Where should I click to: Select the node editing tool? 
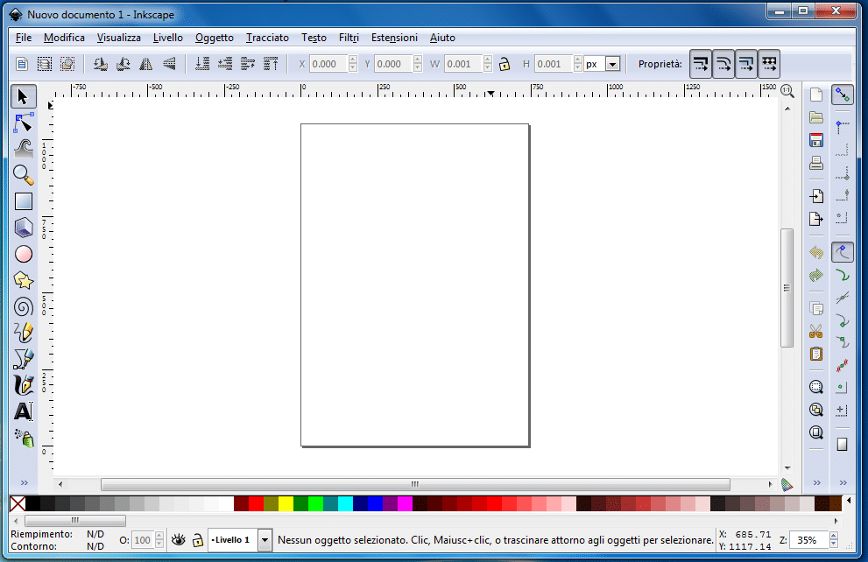24,123
